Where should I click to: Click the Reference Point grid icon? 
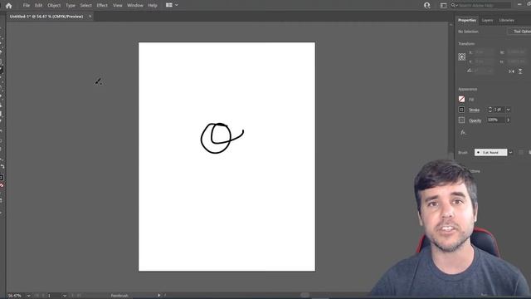click(461, 56)
